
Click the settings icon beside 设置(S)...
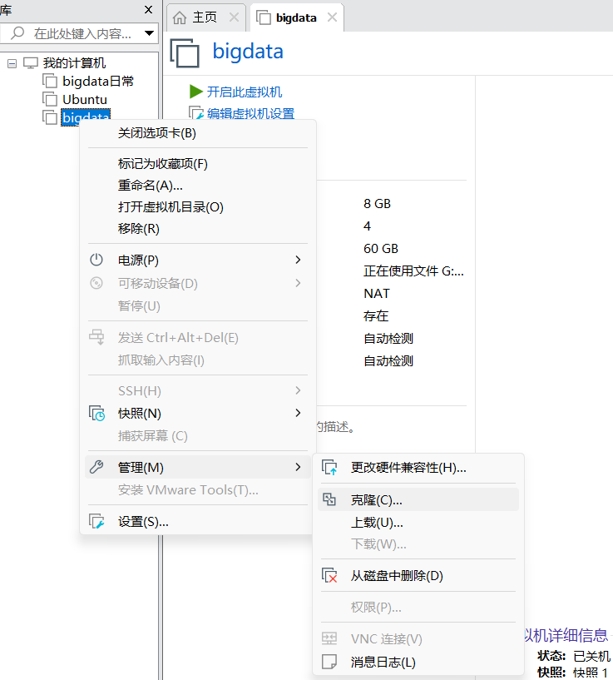pos(96,521)
